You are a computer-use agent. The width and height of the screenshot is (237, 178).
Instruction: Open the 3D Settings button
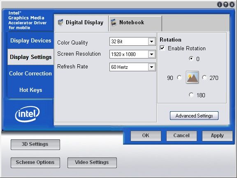pos(35,144)
